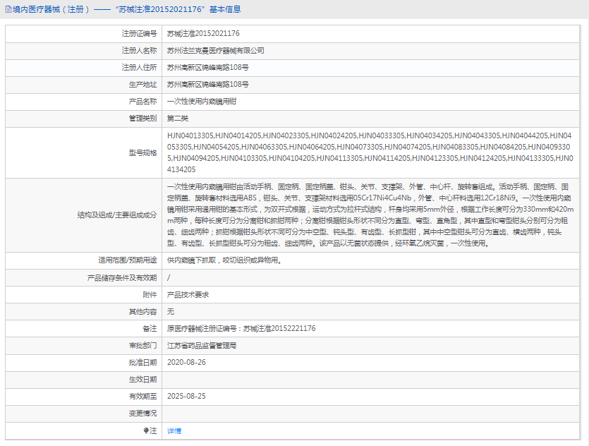
Task: Click the 变更情况 row label
Action: coord(142,414)
